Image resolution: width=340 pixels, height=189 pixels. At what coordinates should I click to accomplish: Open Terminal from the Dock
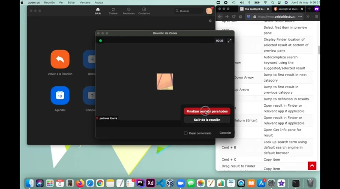pos(296,184)
